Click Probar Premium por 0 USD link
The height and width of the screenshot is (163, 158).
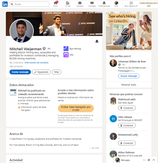coord(149,4)
